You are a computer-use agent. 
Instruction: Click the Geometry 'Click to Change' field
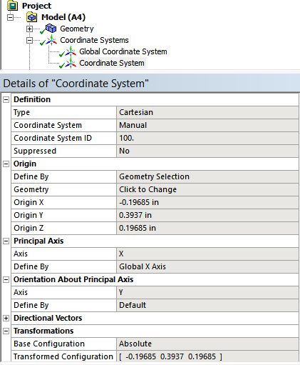point(207,189)
